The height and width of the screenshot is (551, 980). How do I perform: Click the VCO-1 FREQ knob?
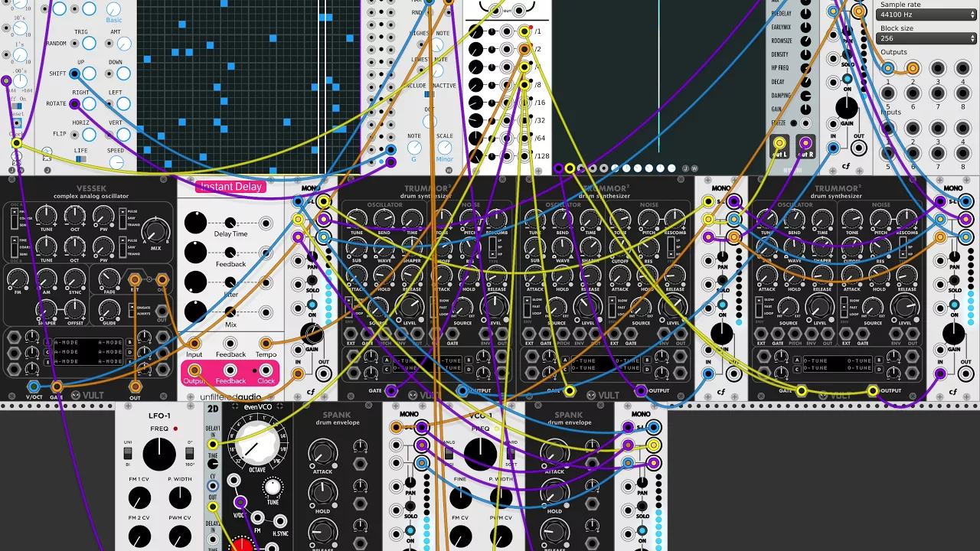(x=480, y=454)
